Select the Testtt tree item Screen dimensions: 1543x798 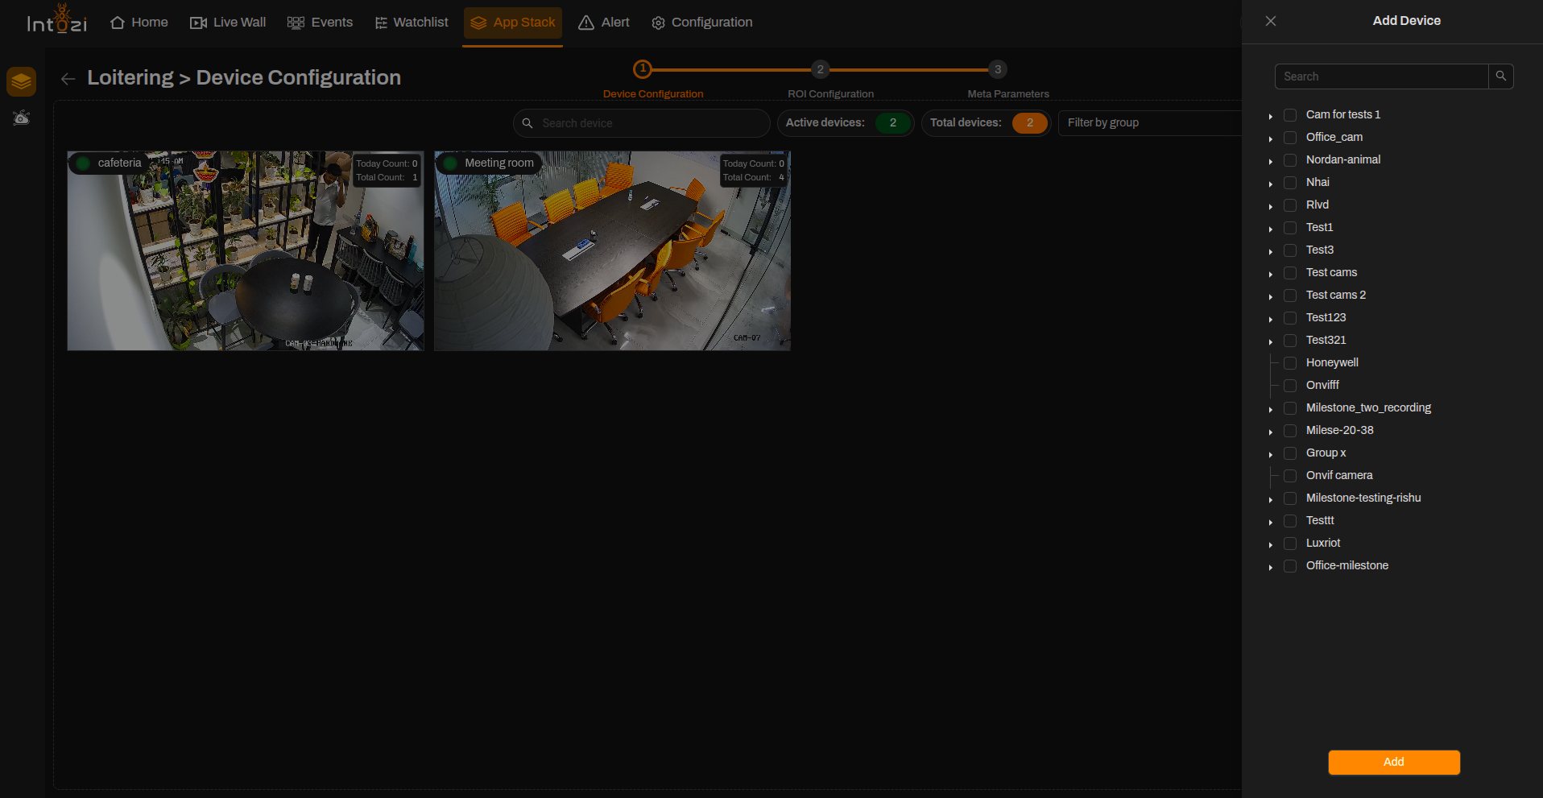pos(1320,520)
